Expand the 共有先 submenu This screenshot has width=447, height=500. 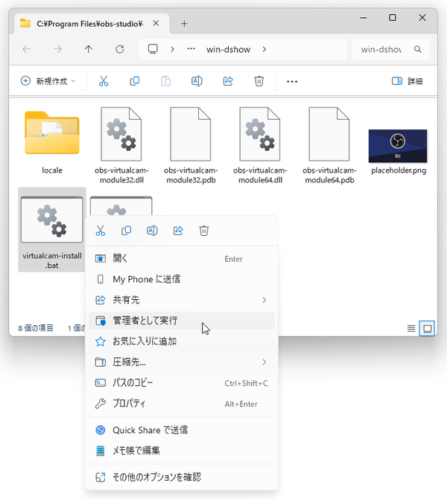click(264, 300)
